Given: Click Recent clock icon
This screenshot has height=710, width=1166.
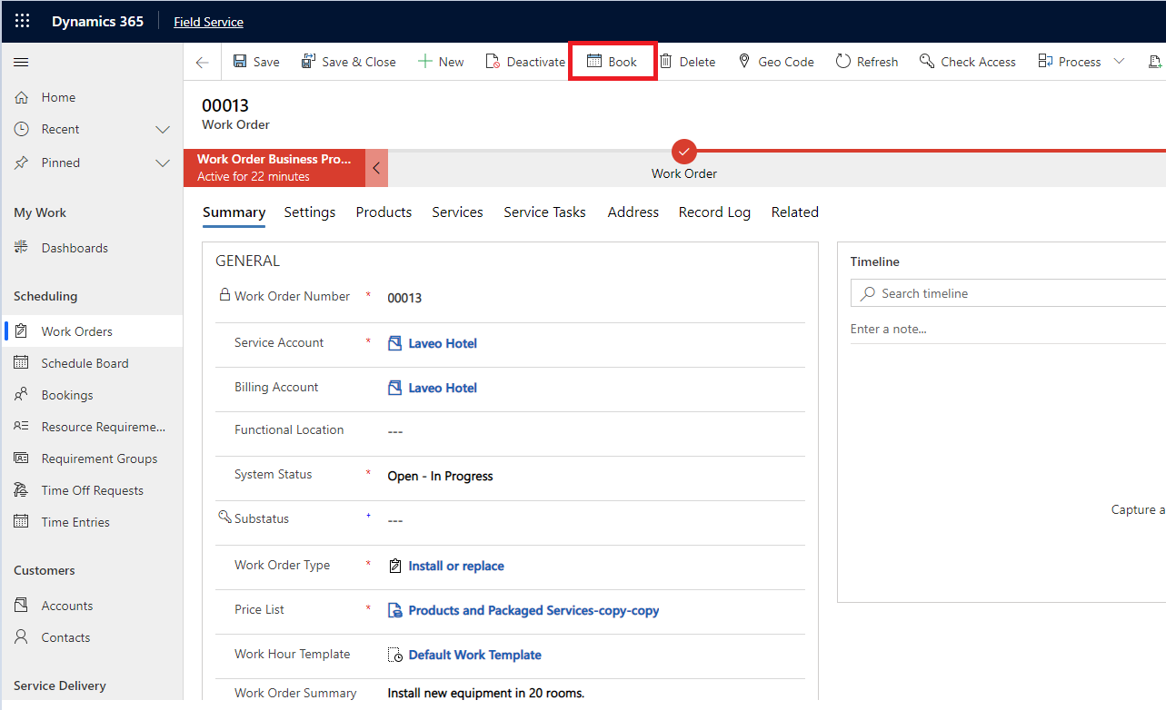Looking at the screenshot, I should [22, 130].
